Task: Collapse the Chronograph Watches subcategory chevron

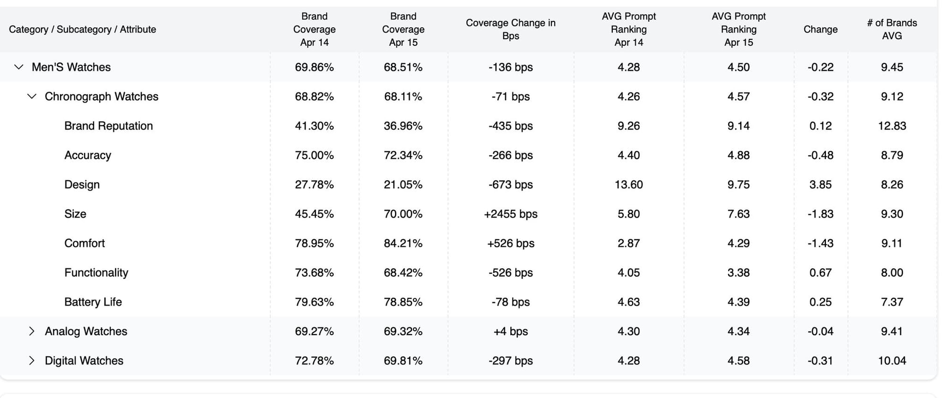Action: pyautogui.click(x=32, y=96)
